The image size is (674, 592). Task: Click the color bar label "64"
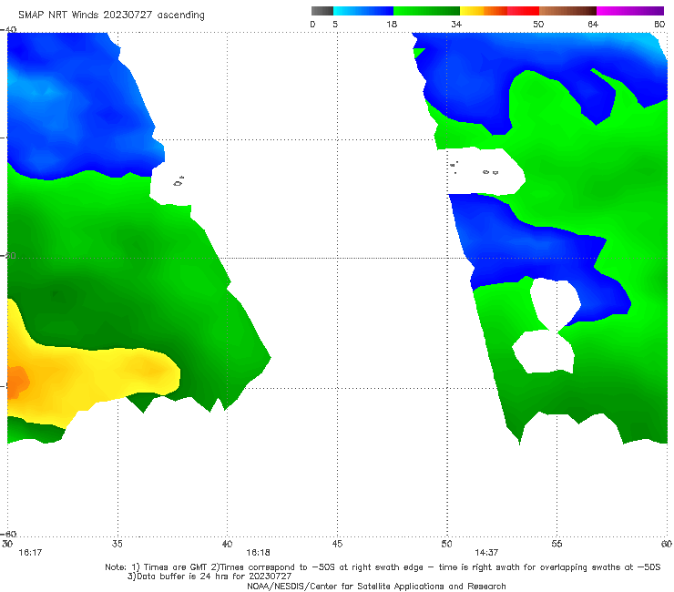click(x=593, y=25)
